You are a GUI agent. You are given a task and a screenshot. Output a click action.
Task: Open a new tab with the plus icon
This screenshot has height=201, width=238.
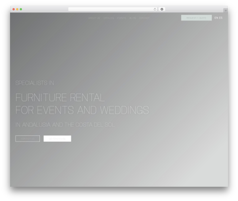click(226, 10)
